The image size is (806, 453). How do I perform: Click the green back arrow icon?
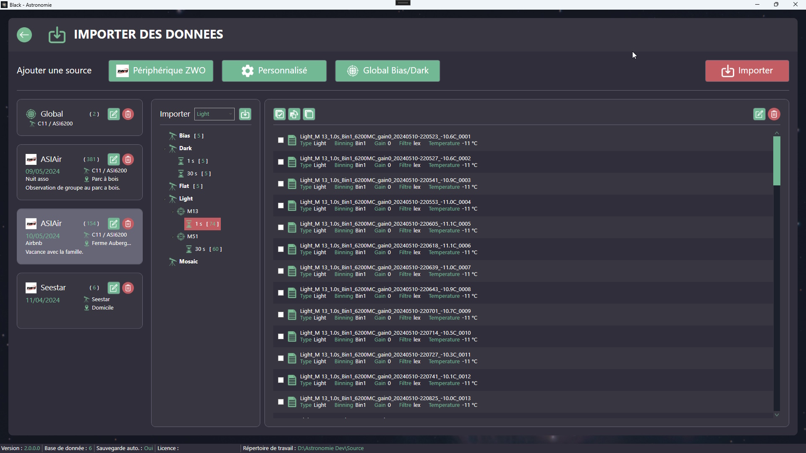click(24, 35)
